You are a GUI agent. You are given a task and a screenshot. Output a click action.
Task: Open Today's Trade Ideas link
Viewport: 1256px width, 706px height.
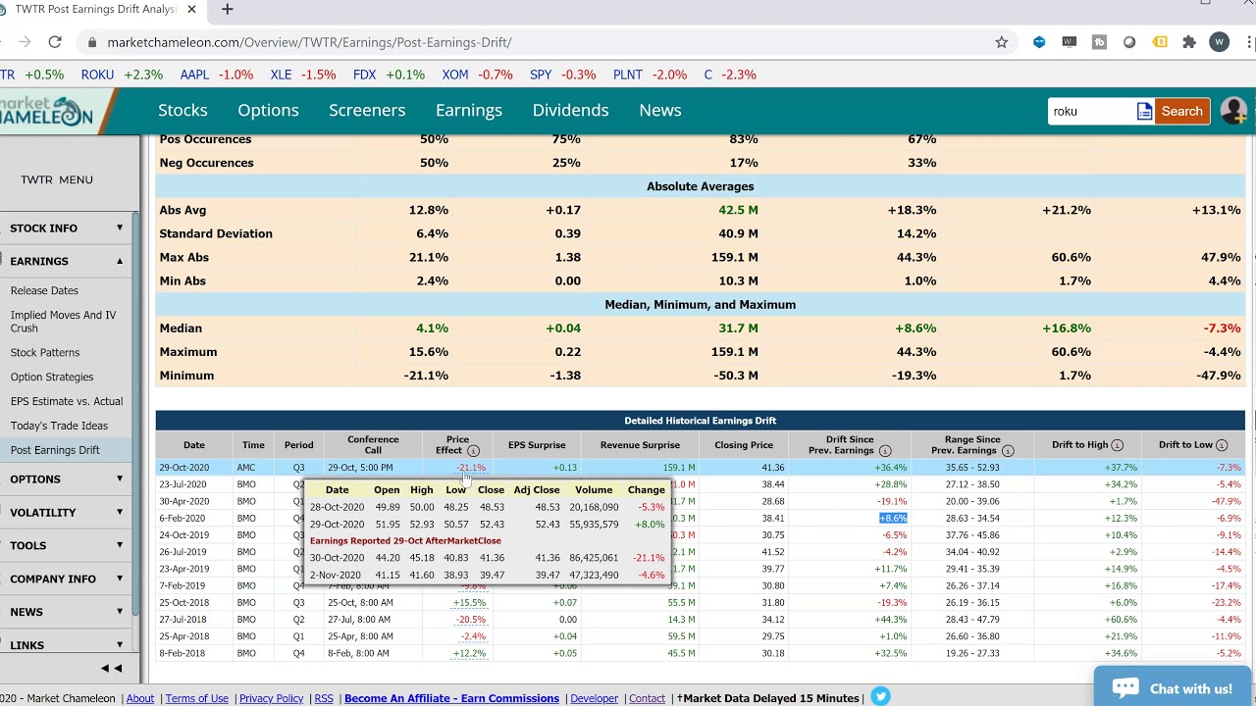[x=59, y=426]
